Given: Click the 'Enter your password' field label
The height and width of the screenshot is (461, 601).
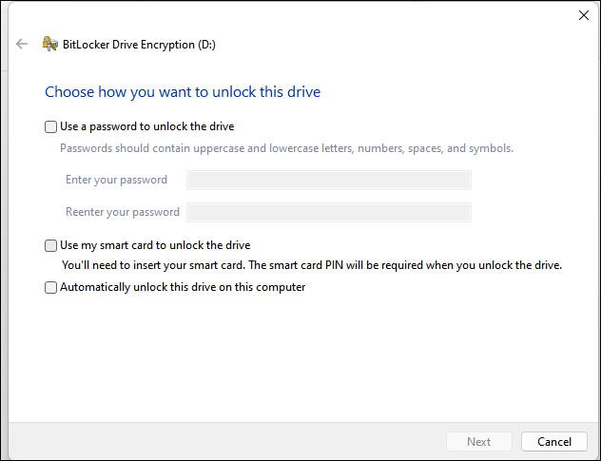Looking at the screenshot, I should click(x=116, y=180).
